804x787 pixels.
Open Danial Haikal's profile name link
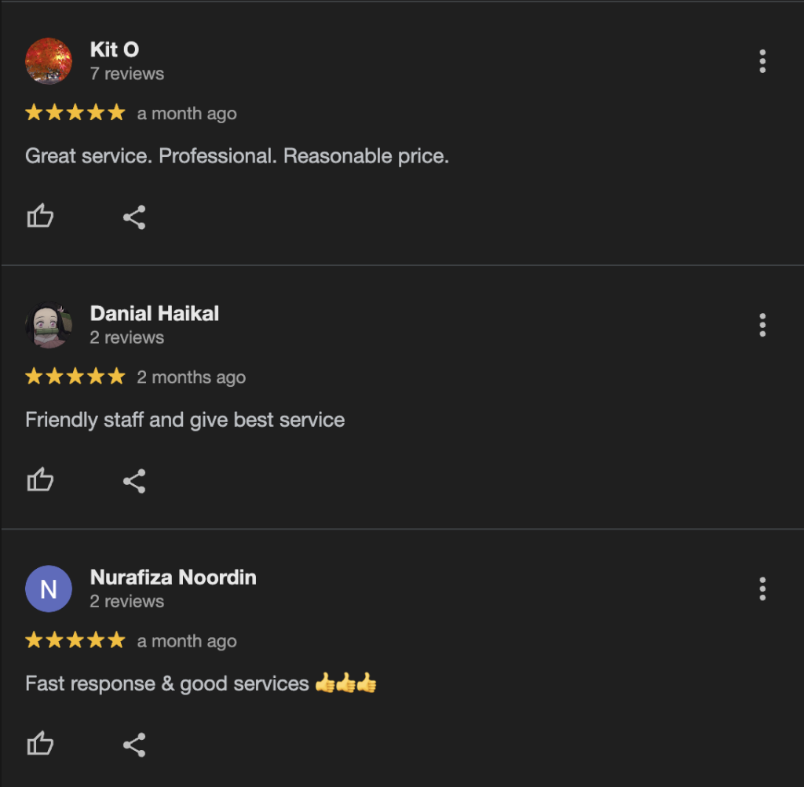(155, 313)
